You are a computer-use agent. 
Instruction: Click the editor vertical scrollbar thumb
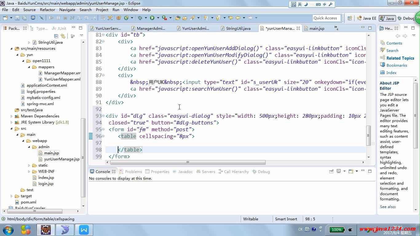(x=369, y=136)
